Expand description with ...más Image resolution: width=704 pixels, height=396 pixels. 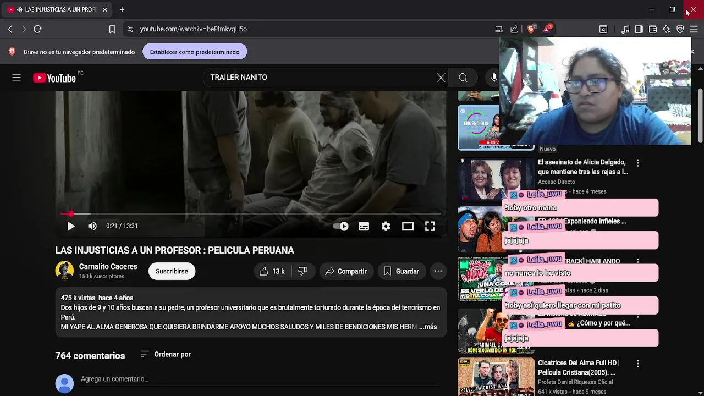tap(428, 327)
